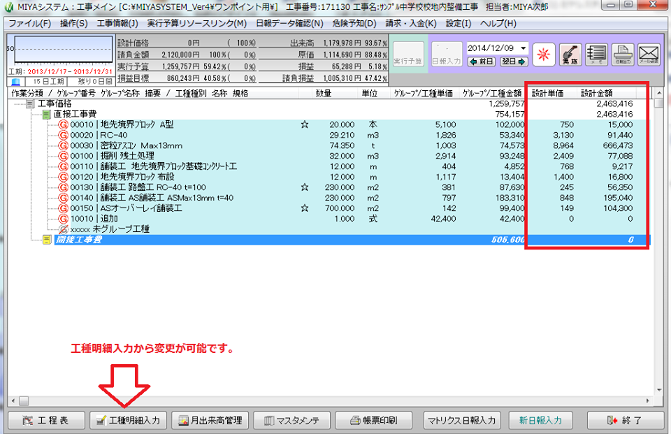Click the star mark on row 00010
This screenshot has height=434, width=671.
[305, 124]
